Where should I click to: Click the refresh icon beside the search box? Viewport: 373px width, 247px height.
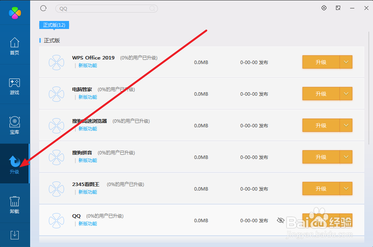pos(43,8)
